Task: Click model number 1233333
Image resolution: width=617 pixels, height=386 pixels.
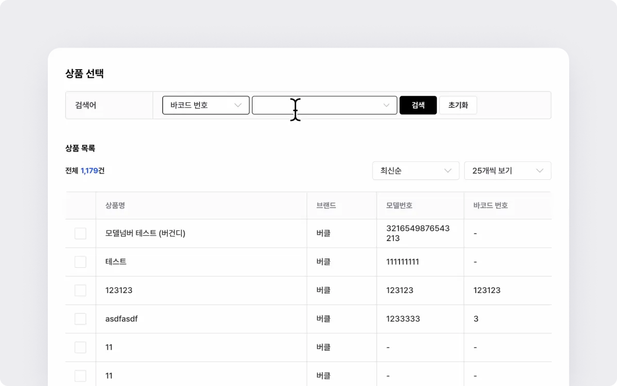Action: click(x=403, y=319)
